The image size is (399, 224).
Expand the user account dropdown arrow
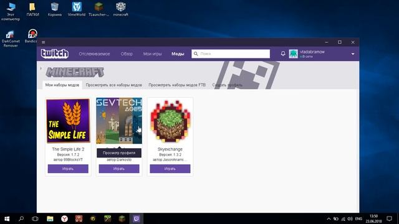point(353,54)
